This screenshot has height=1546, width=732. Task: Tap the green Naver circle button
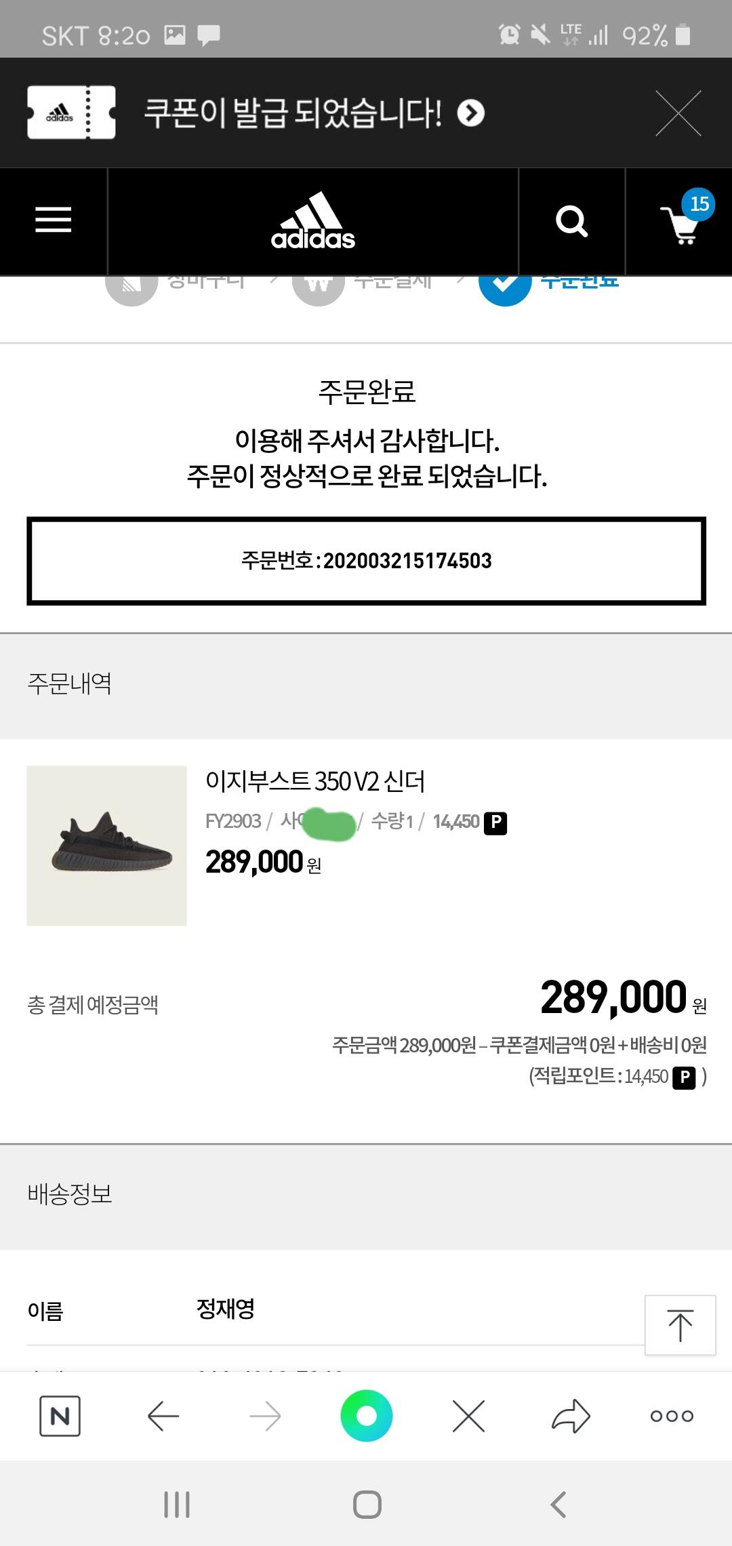(367, 1416)
